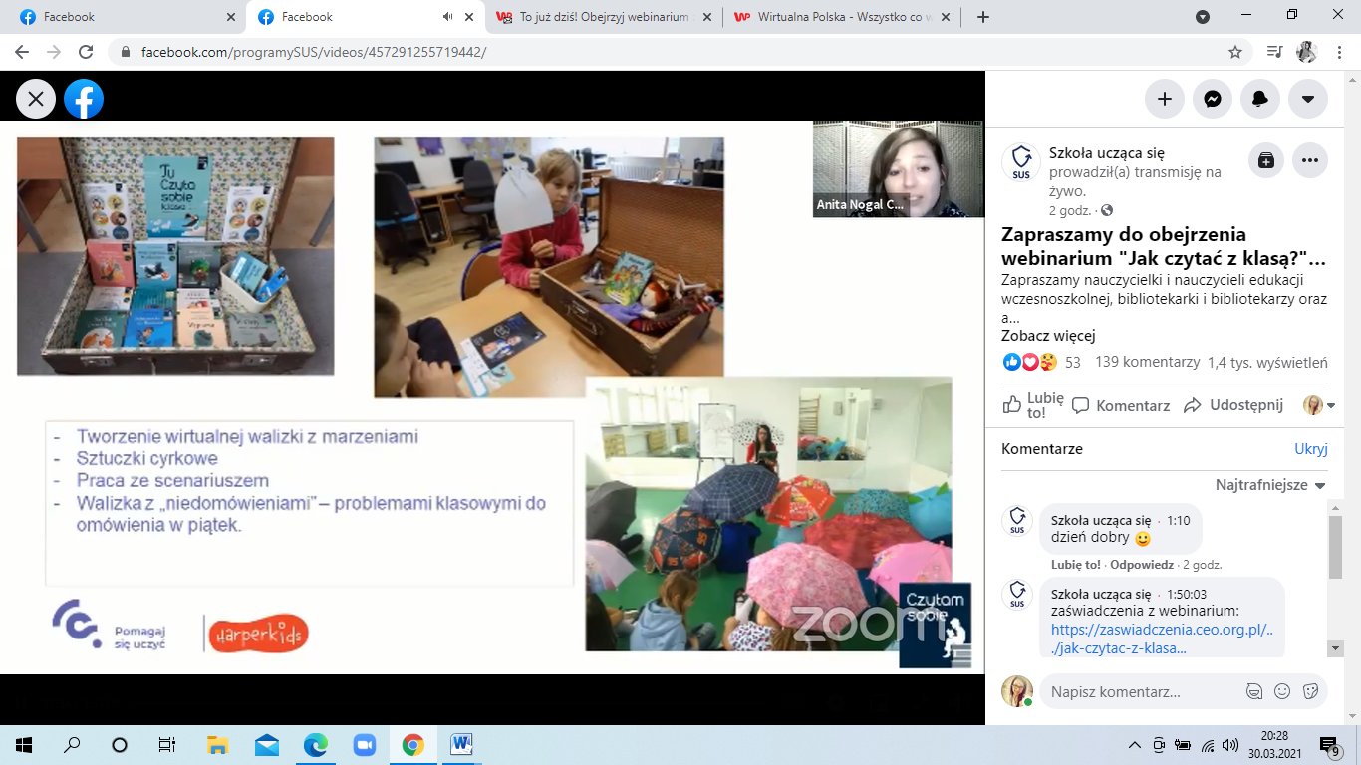Open the three-dots post options menu
This screenshot has width=1361, height=765.
pyautogui.click(x=1310, y=160)
